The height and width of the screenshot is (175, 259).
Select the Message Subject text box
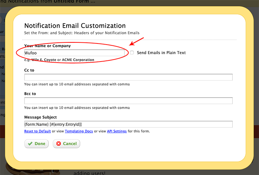click(128, 124)
